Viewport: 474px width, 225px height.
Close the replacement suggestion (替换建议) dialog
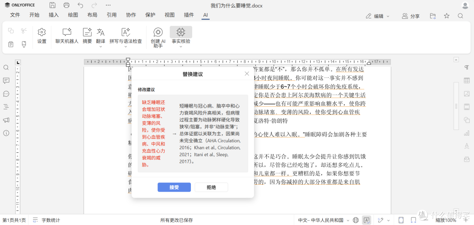(x=247, y=74)
